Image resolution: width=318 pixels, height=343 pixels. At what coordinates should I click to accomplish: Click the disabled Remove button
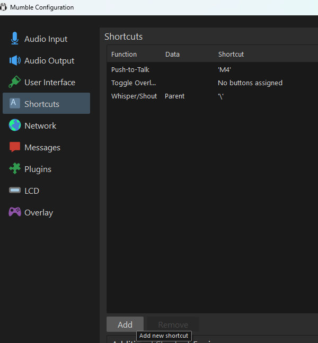[x=173, y=324]
